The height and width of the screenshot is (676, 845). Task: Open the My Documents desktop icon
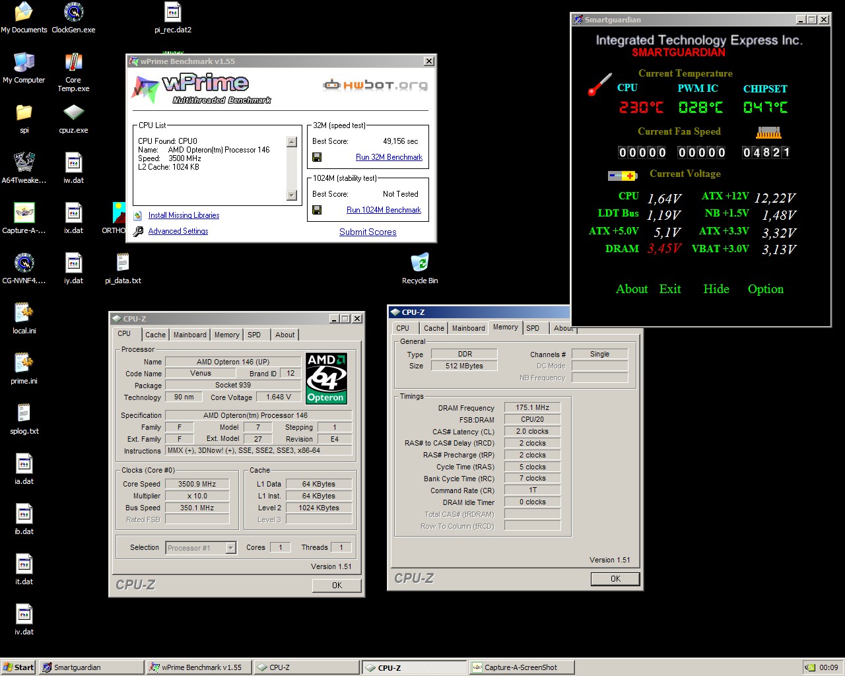click(24, 18)
